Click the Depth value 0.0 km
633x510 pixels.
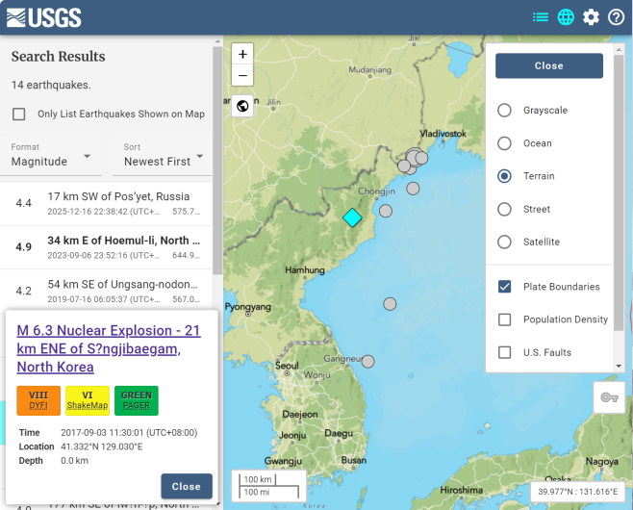tap(74, 460)
